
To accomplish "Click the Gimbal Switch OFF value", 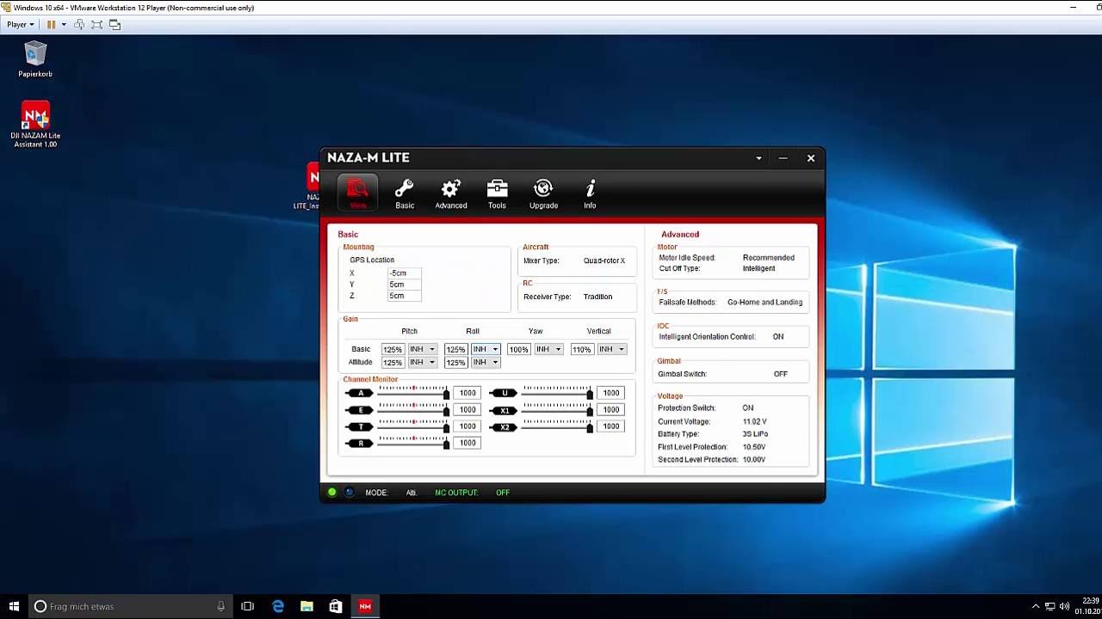I will pos(780,374).
